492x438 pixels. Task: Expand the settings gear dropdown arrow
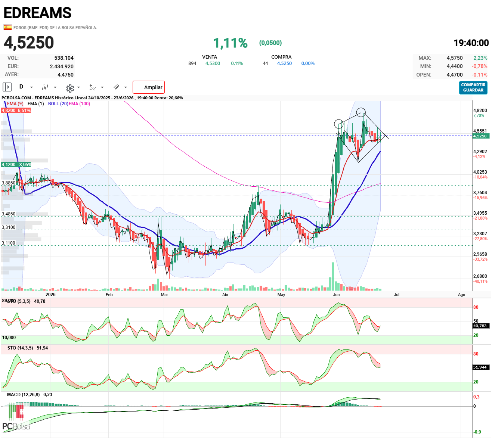(78, 87)
